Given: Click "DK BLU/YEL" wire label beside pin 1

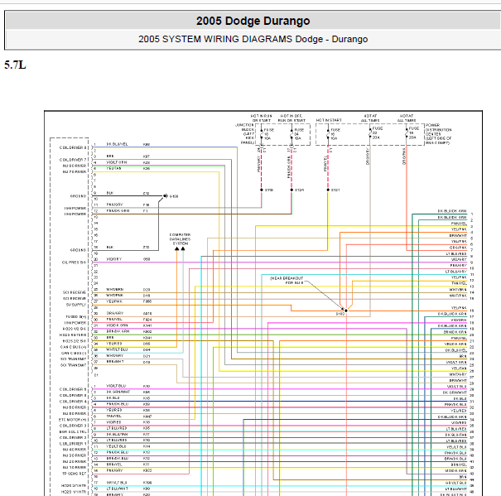Looking at the screenshot, I should coord(117,144).
